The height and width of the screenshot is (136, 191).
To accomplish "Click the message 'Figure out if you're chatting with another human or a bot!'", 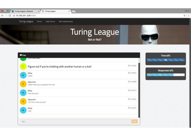I will coord(60,67).
